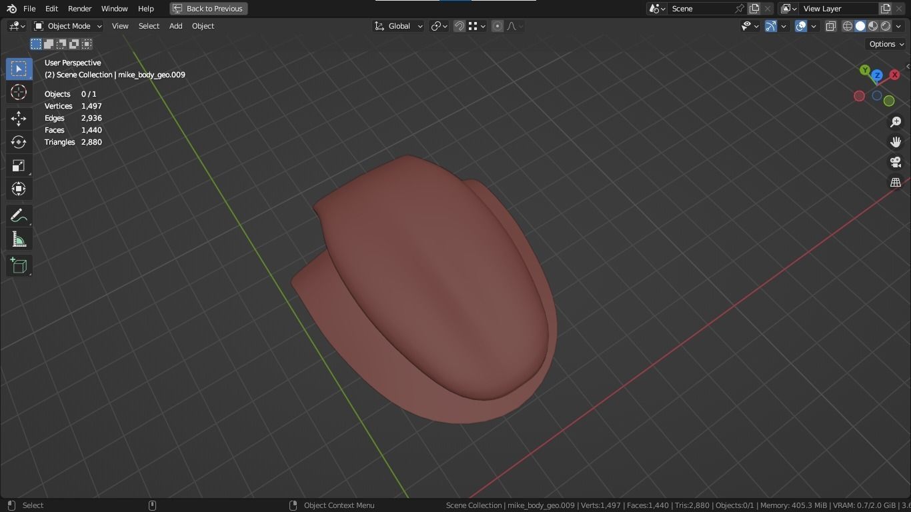Toggle proportional editing
Image resolution: width=911 pixels, height=512 pixels.
[498, 26]
